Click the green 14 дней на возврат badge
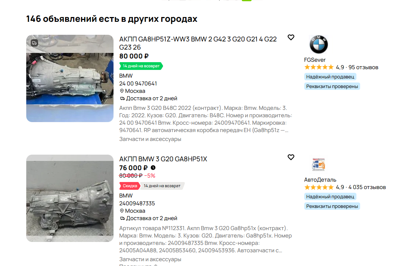The image size is (396, 266). coord(141,66)
